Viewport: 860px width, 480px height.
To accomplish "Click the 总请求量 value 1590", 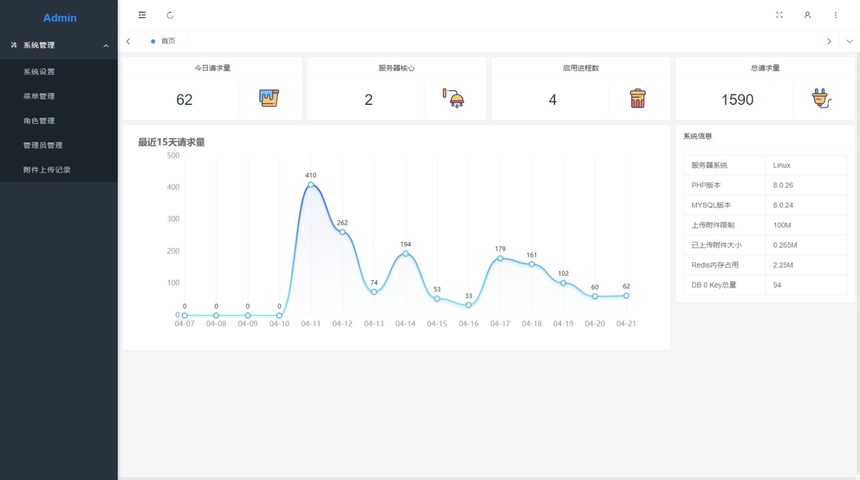I will click(x=737, y=99).
